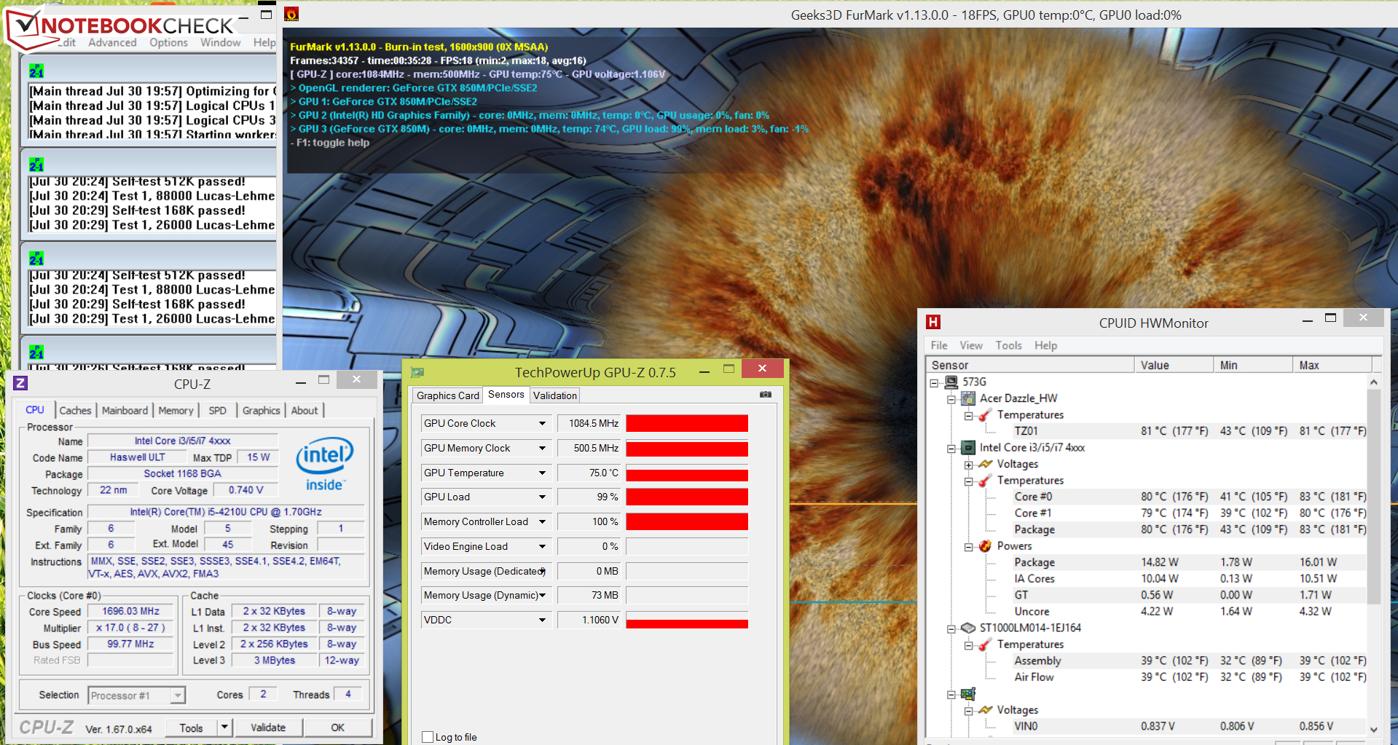This screenshot has width=1398, height=745.
Task: Switch to GPU-Z Graphics Card tab
Action: point(448,395)
